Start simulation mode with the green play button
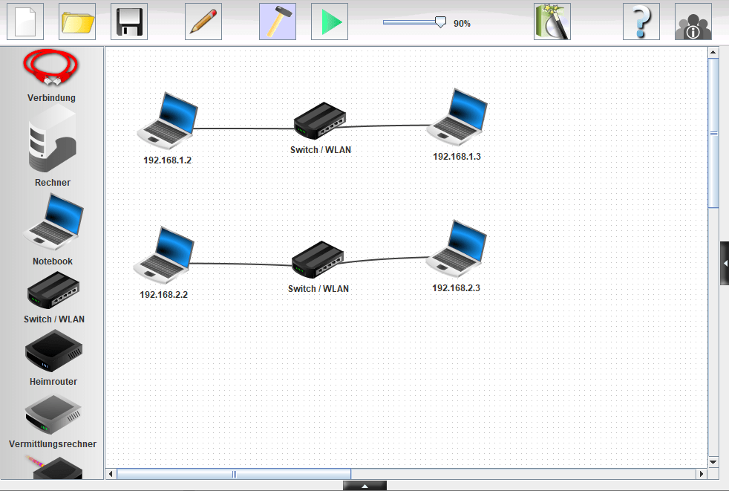Screen dimensions: 729x491 click(x=330, y=22)
